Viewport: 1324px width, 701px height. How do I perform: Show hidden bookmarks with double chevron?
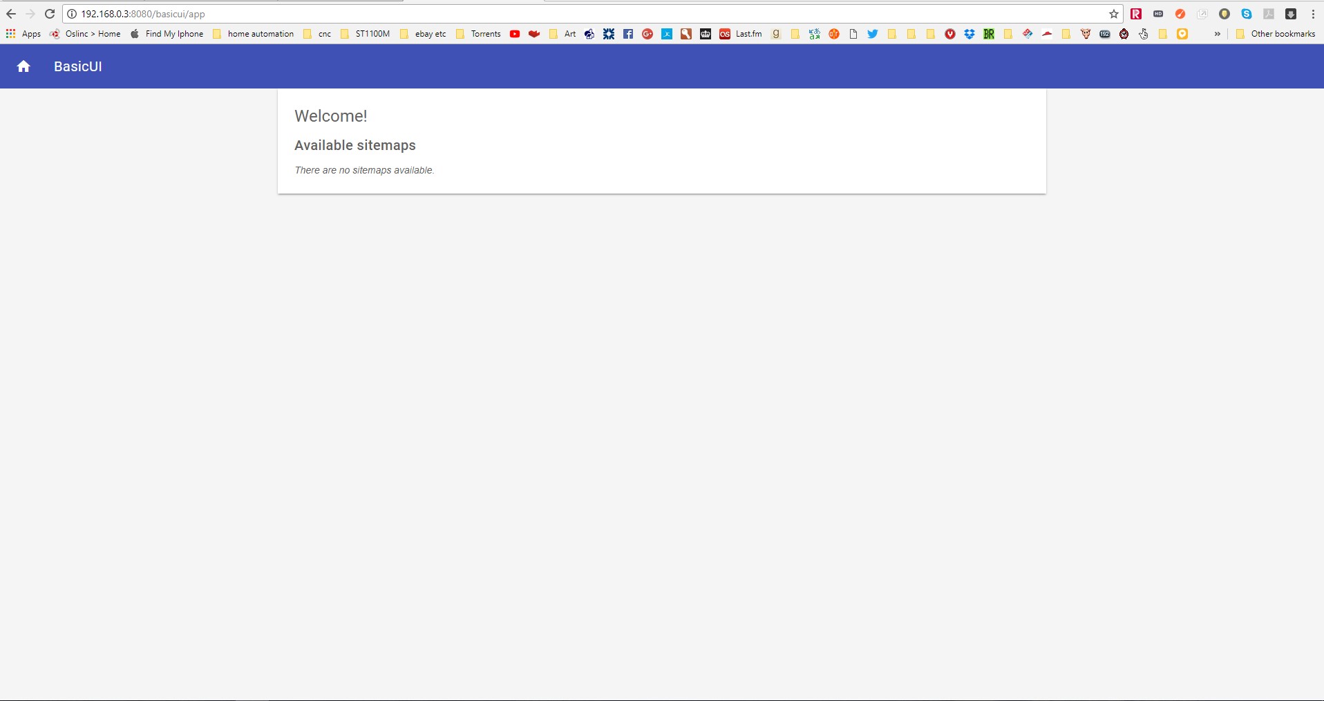1218,34
